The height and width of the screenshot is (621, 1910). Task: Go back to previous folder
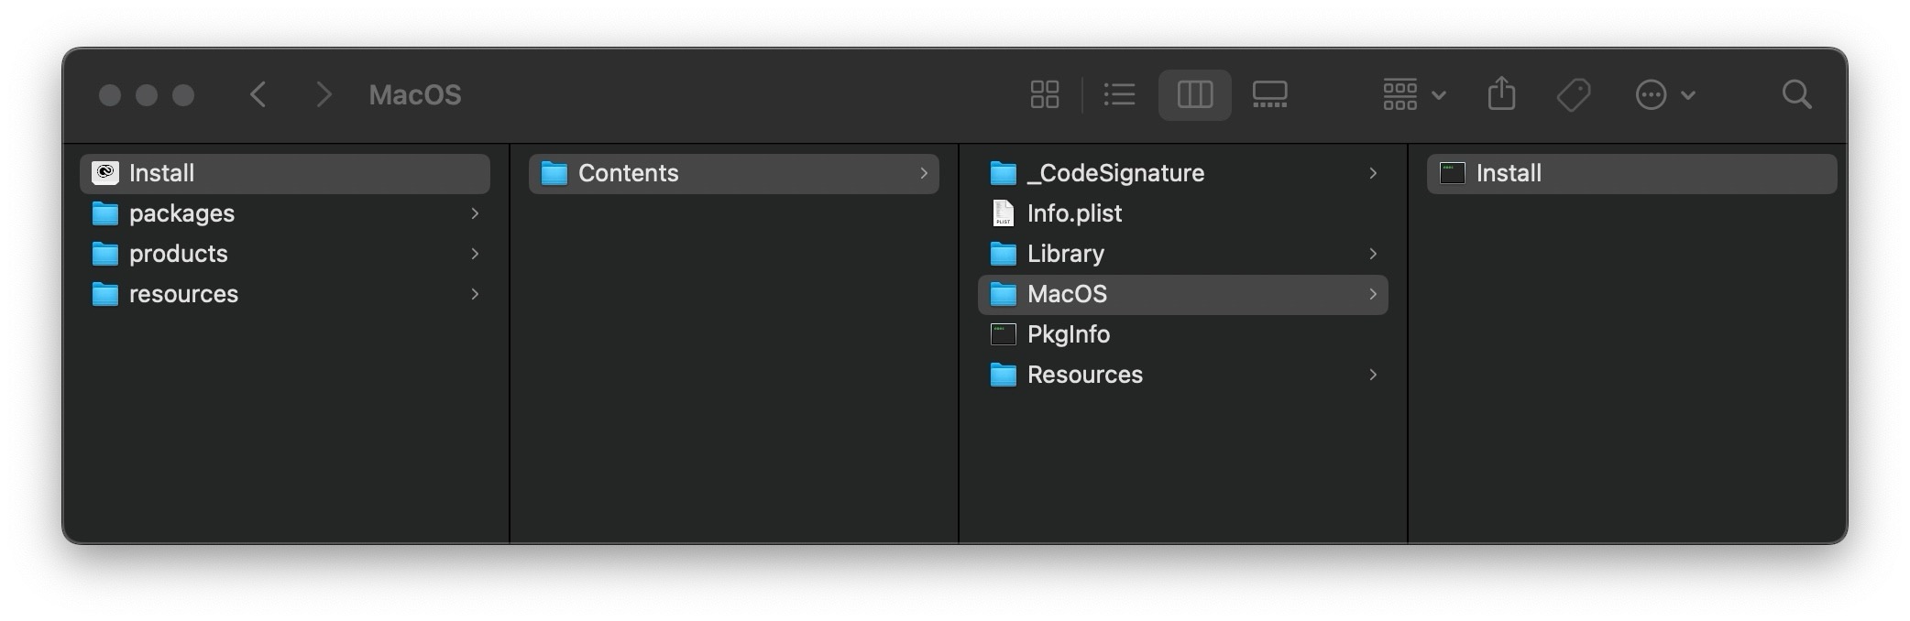(258, 94)
